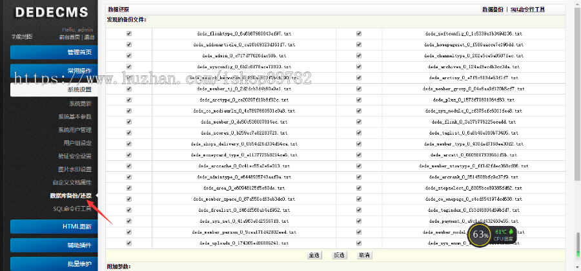Uncheck the dede_softconfig checkbox
This screenshot has height=271, width=581.
(x=359, y=33)
